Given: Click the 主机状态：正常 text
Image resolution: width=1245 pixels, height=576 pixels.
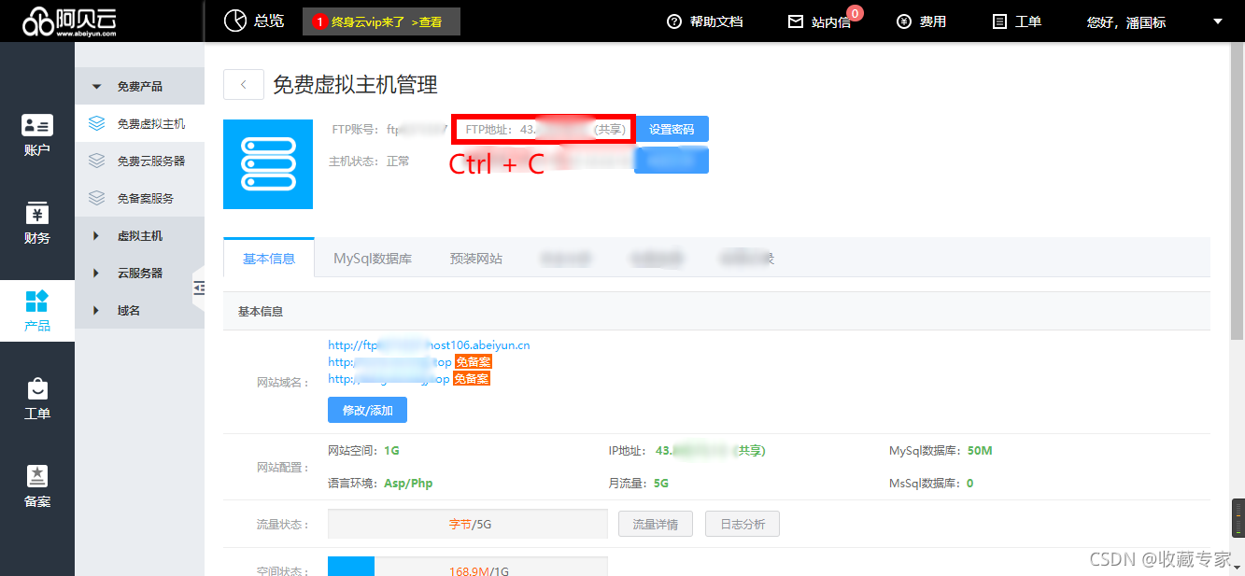Looking at the screenshot, I should click(369, 162).
